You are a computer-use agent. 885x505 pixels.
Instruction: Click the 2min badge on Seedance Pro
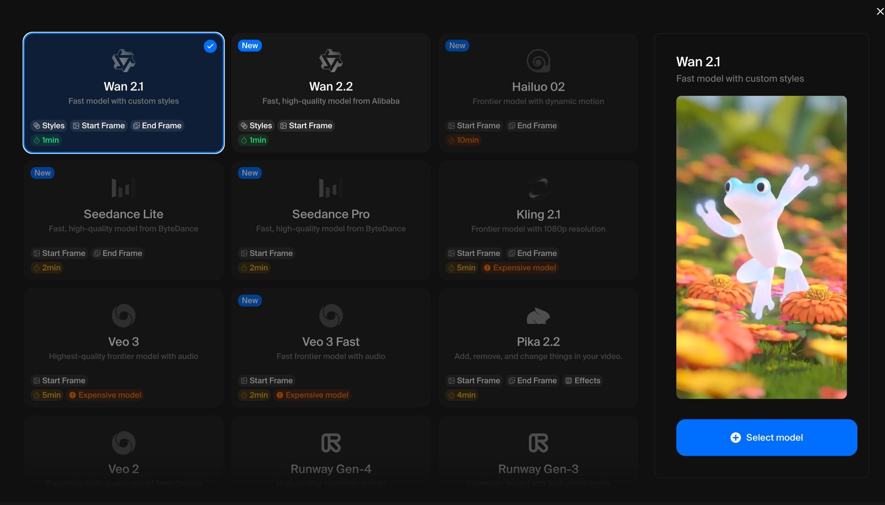point(254,268)
